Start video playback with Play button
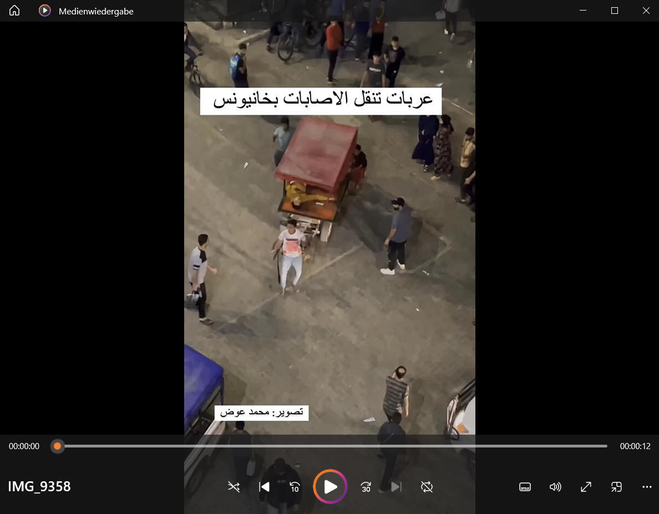Image resolution: width=659 pixels, height=514 pixels. click(x=331, y=487)
